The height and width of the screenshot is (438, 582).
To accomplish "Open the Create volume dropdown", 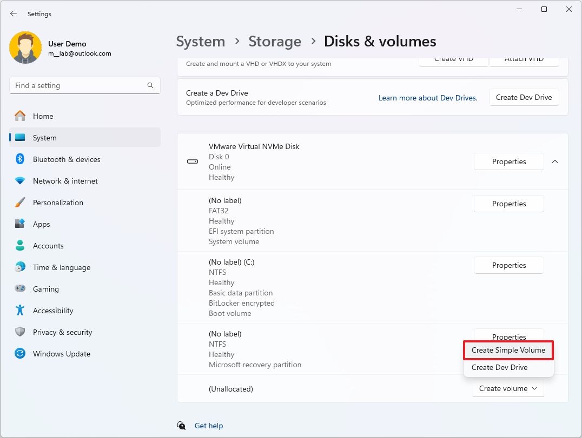I will pos(508,388).
